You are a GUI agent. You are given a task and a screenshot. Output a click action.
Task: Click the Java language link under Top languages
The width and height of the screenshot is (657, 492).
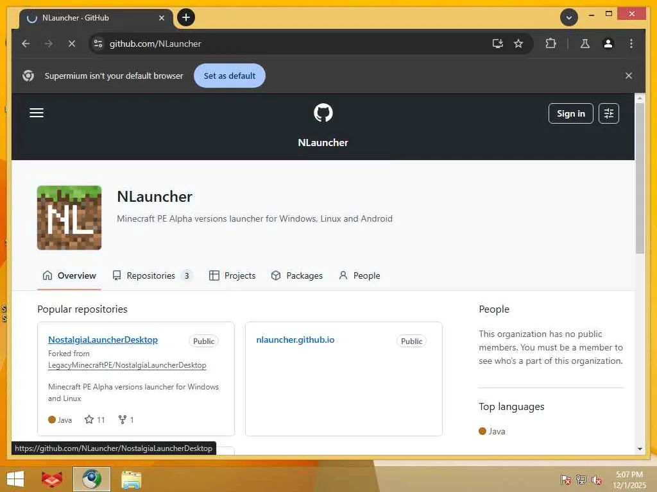click(492, 431)
